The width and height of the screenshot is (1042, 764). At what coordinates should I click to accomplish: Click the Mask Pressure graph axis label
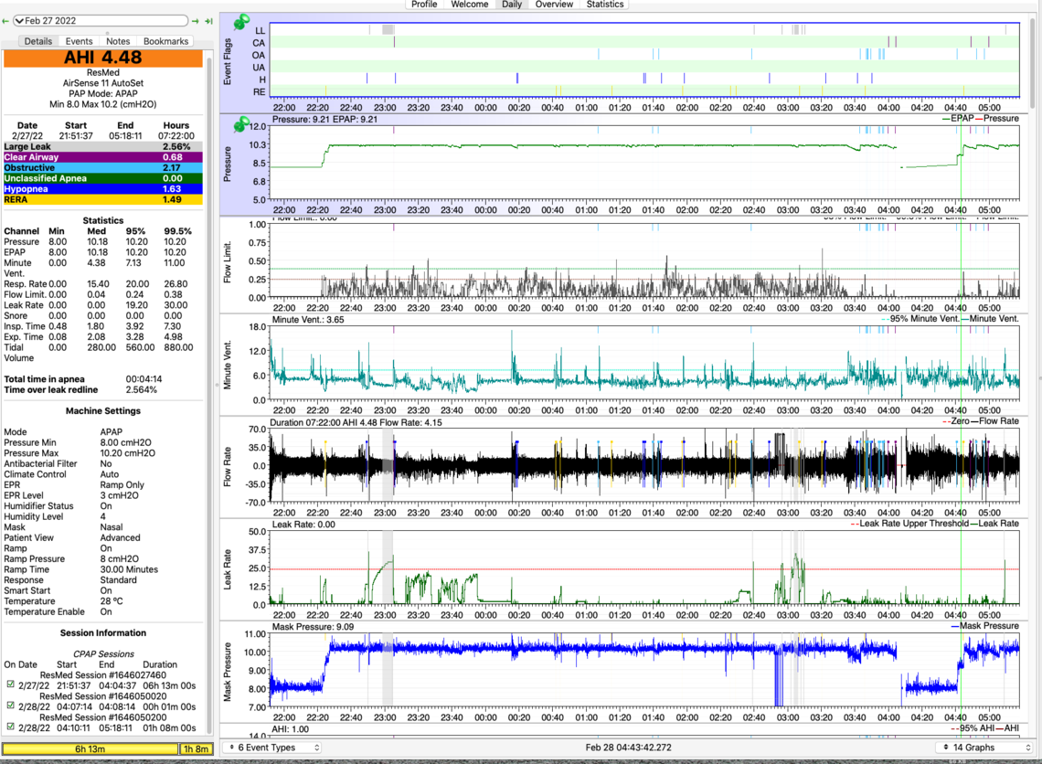coord(228,672)
